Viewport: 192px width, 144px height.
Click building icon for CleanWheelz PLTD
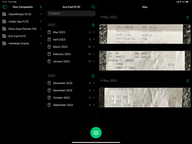point(4,14)
